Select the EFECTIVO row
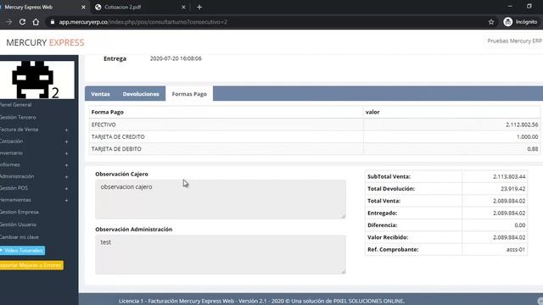The image size is (543, 305). click(x=314, y=125)
